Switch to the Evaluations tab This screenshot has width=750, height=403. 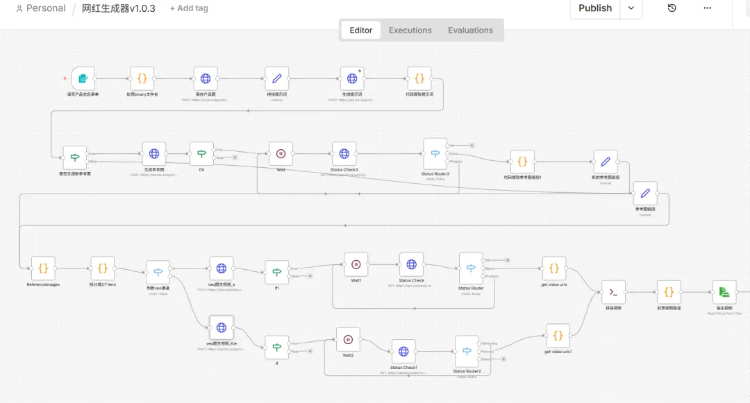[x=470, y=31]
